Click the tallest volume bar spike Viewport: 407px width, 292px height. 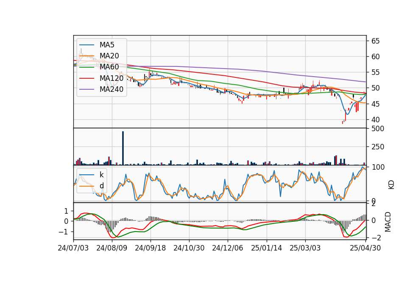coord(123,148)
